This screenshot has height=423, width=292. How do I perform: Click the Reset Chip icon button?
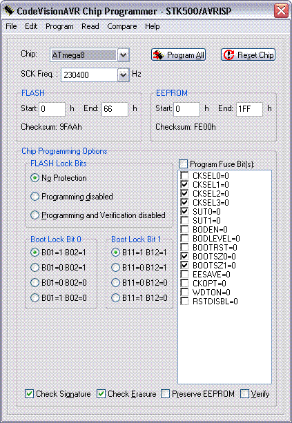[x=248, y=55]
